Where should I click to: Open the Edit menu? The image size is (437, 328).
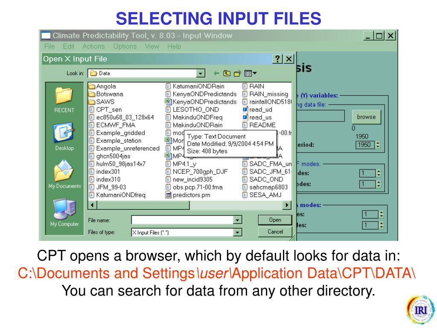coord(68,46)
